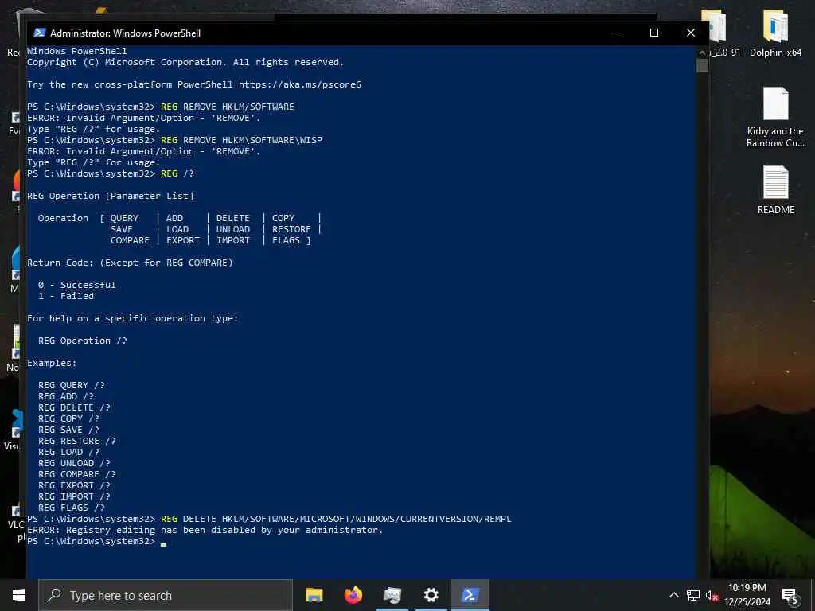Screen dimensions: 815x611
Task: Click the REG COMPARE /? example line
Action: pyautogui.click(x=77, y=474)
